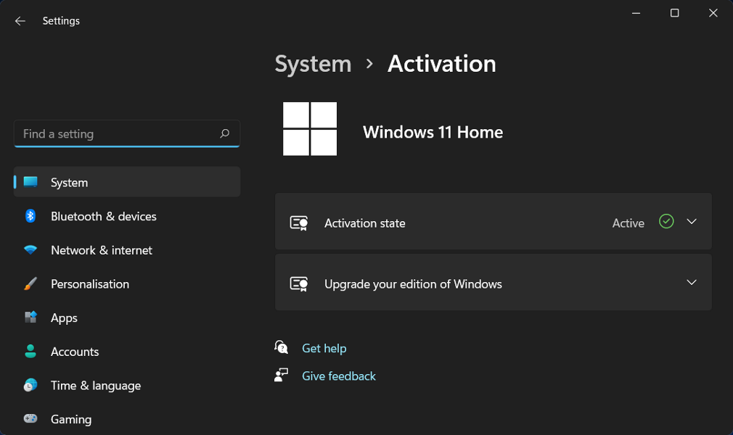Click the green Active status checkmark
Viewport: 733px width, 435px height.
tap(666, 222)
